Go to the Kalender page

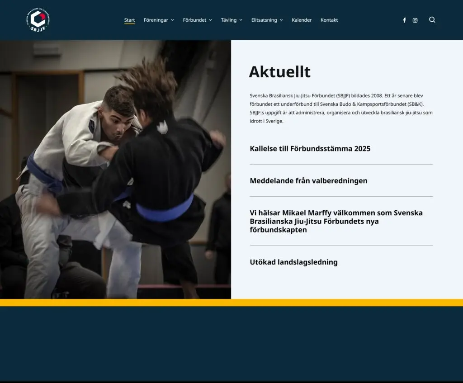tap(302, 20)
